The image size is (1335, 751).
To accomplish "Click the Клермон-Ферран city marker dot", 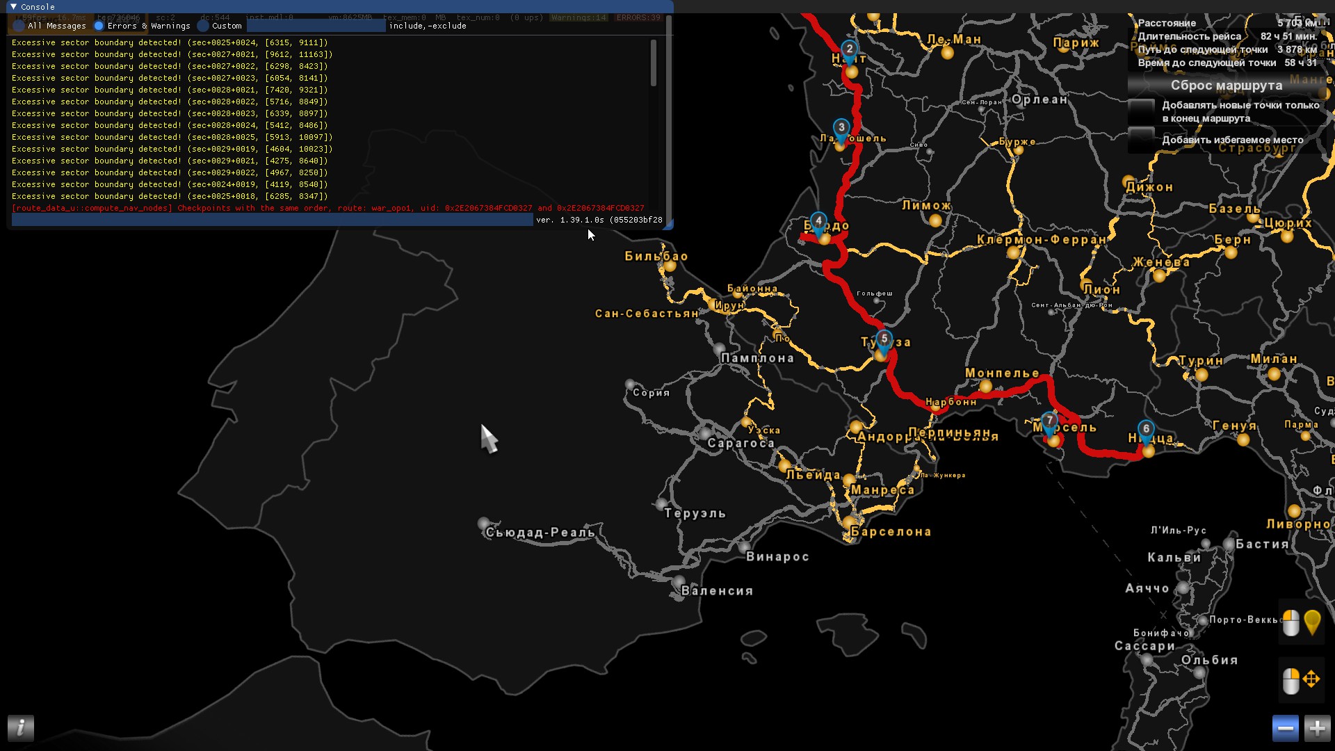I will coord(1013,253).
